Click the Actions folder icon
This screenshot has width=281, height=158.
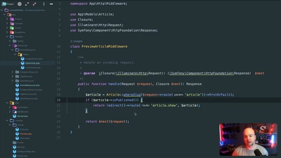(12, 19)
